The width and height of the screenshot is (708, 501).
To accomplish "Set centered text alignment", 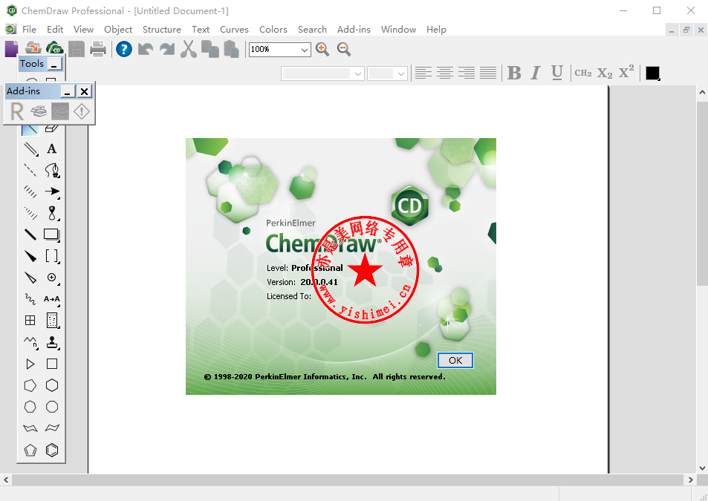I will tap(445, 73).
